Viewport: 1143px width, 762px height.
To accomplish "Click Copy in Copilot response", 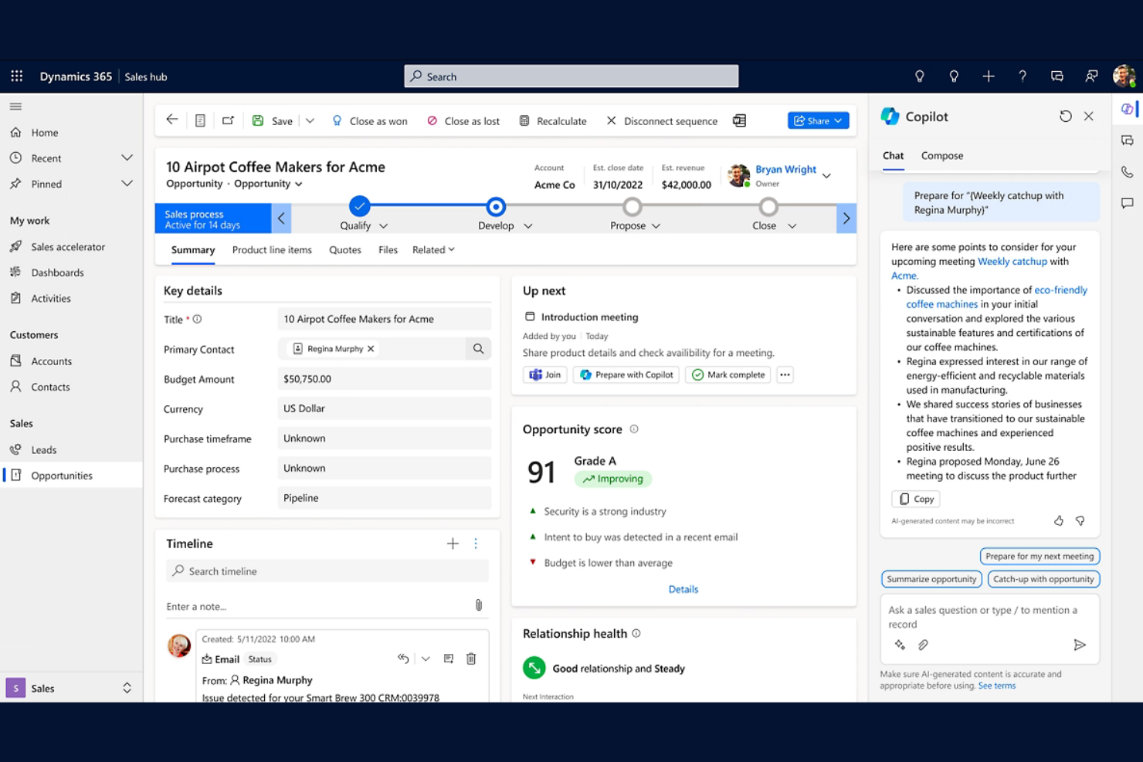I will 916,499.
